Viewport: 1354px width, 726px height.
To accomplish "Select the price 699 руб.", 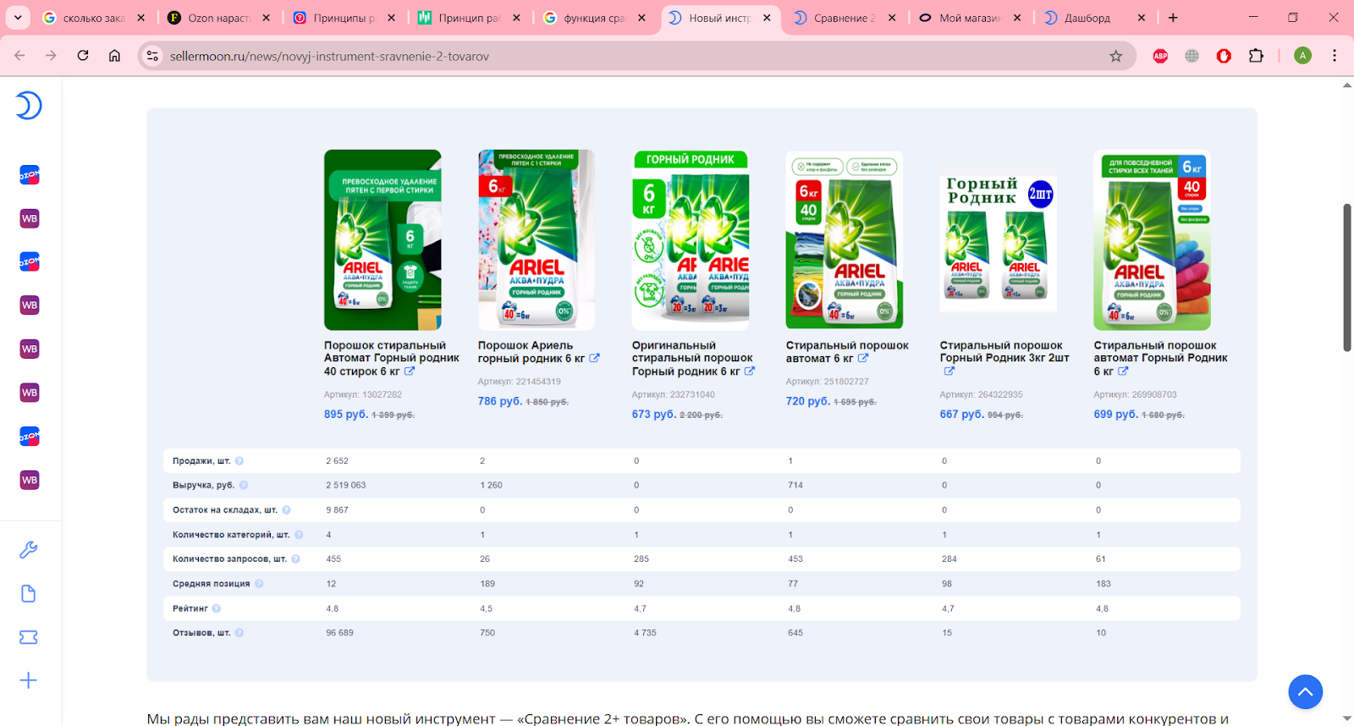I will click(x=1115, y=415).
